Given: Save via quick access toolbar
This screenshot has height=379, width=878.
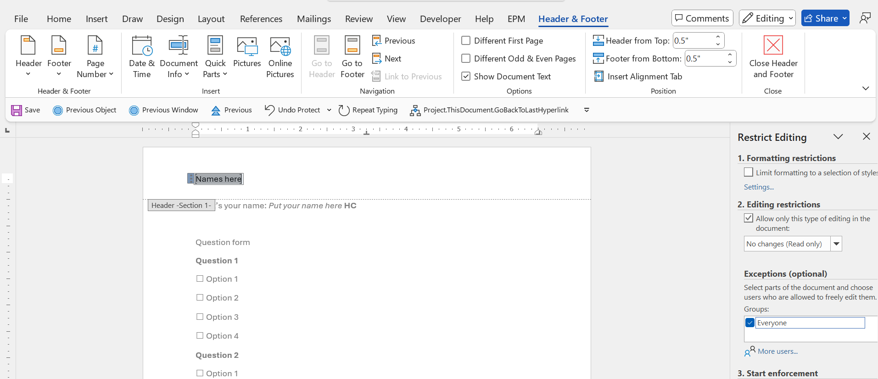Looking at the screenshot, I should point(26,110).
